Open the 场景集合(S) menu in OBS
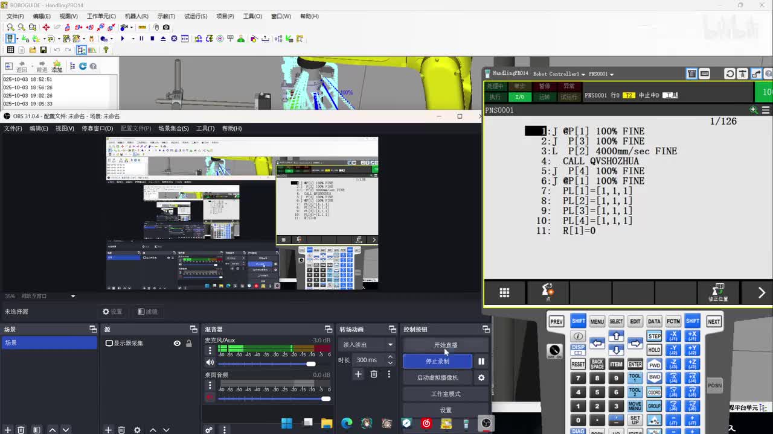This screenshot has height=434, width=773. pos(174,128)
